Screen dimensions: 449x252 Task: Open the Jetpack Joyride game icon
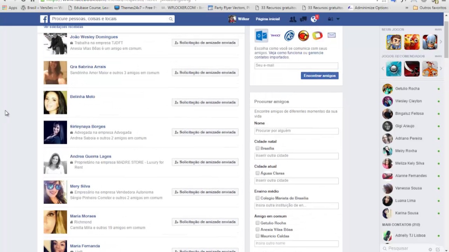click(x=394, y=42)
